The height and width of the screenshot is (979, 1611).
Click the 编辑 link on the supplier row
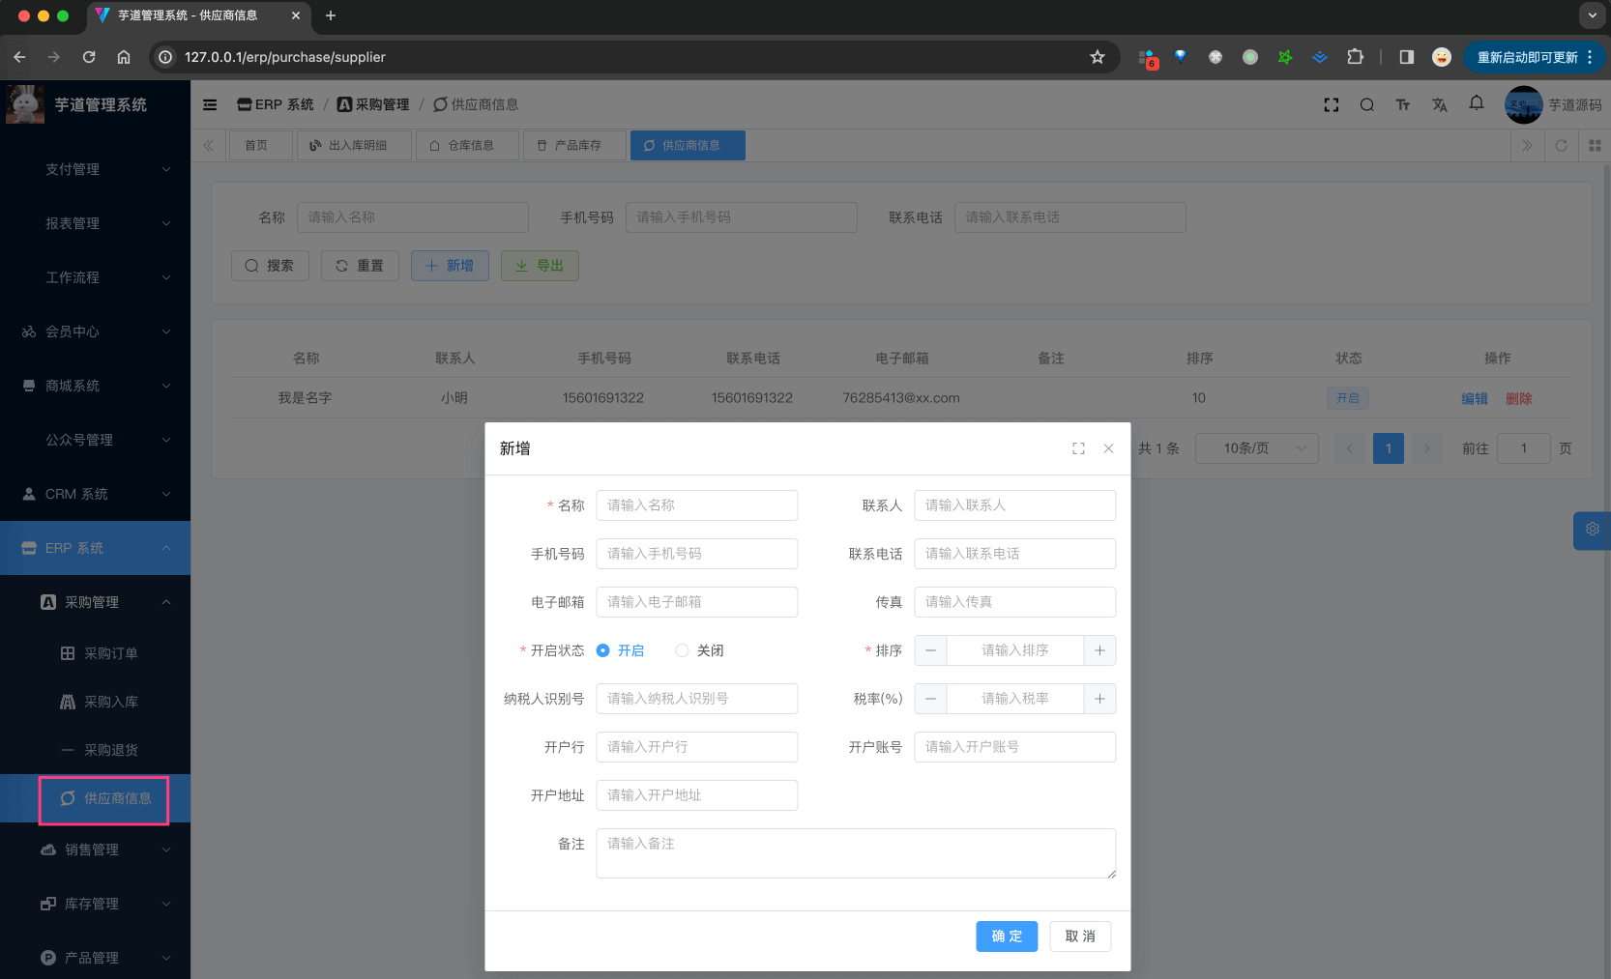pos(1474,397)
